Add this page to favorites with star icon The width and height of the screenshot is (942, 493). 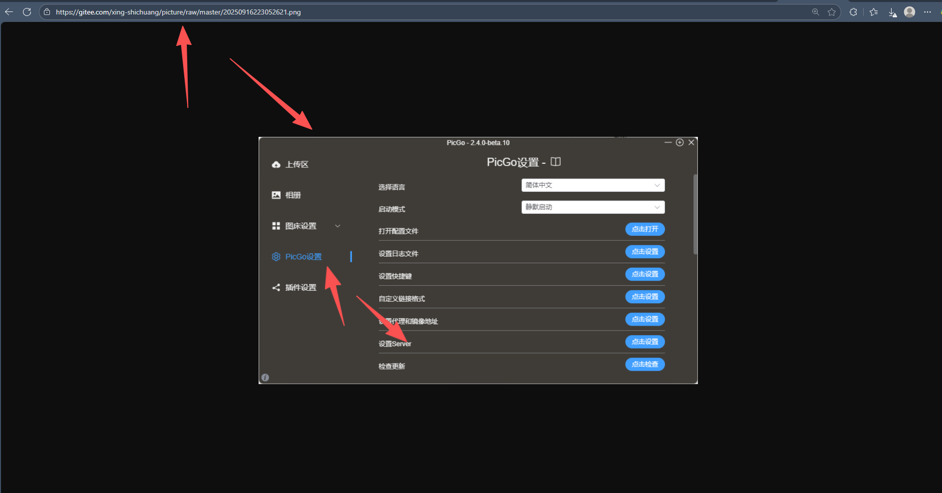click(x=832, y=12)
